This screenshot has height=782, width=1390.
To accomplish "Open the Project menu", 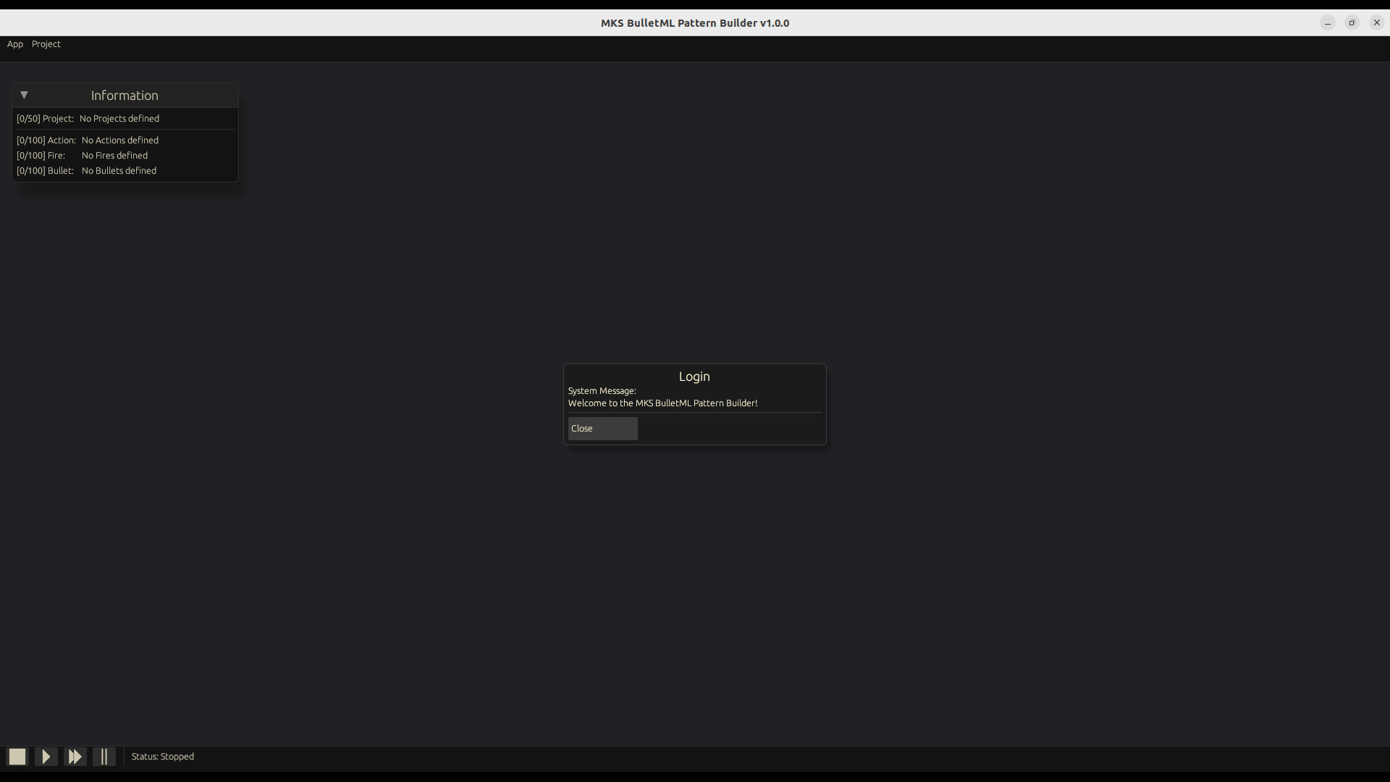I will 46,44.
